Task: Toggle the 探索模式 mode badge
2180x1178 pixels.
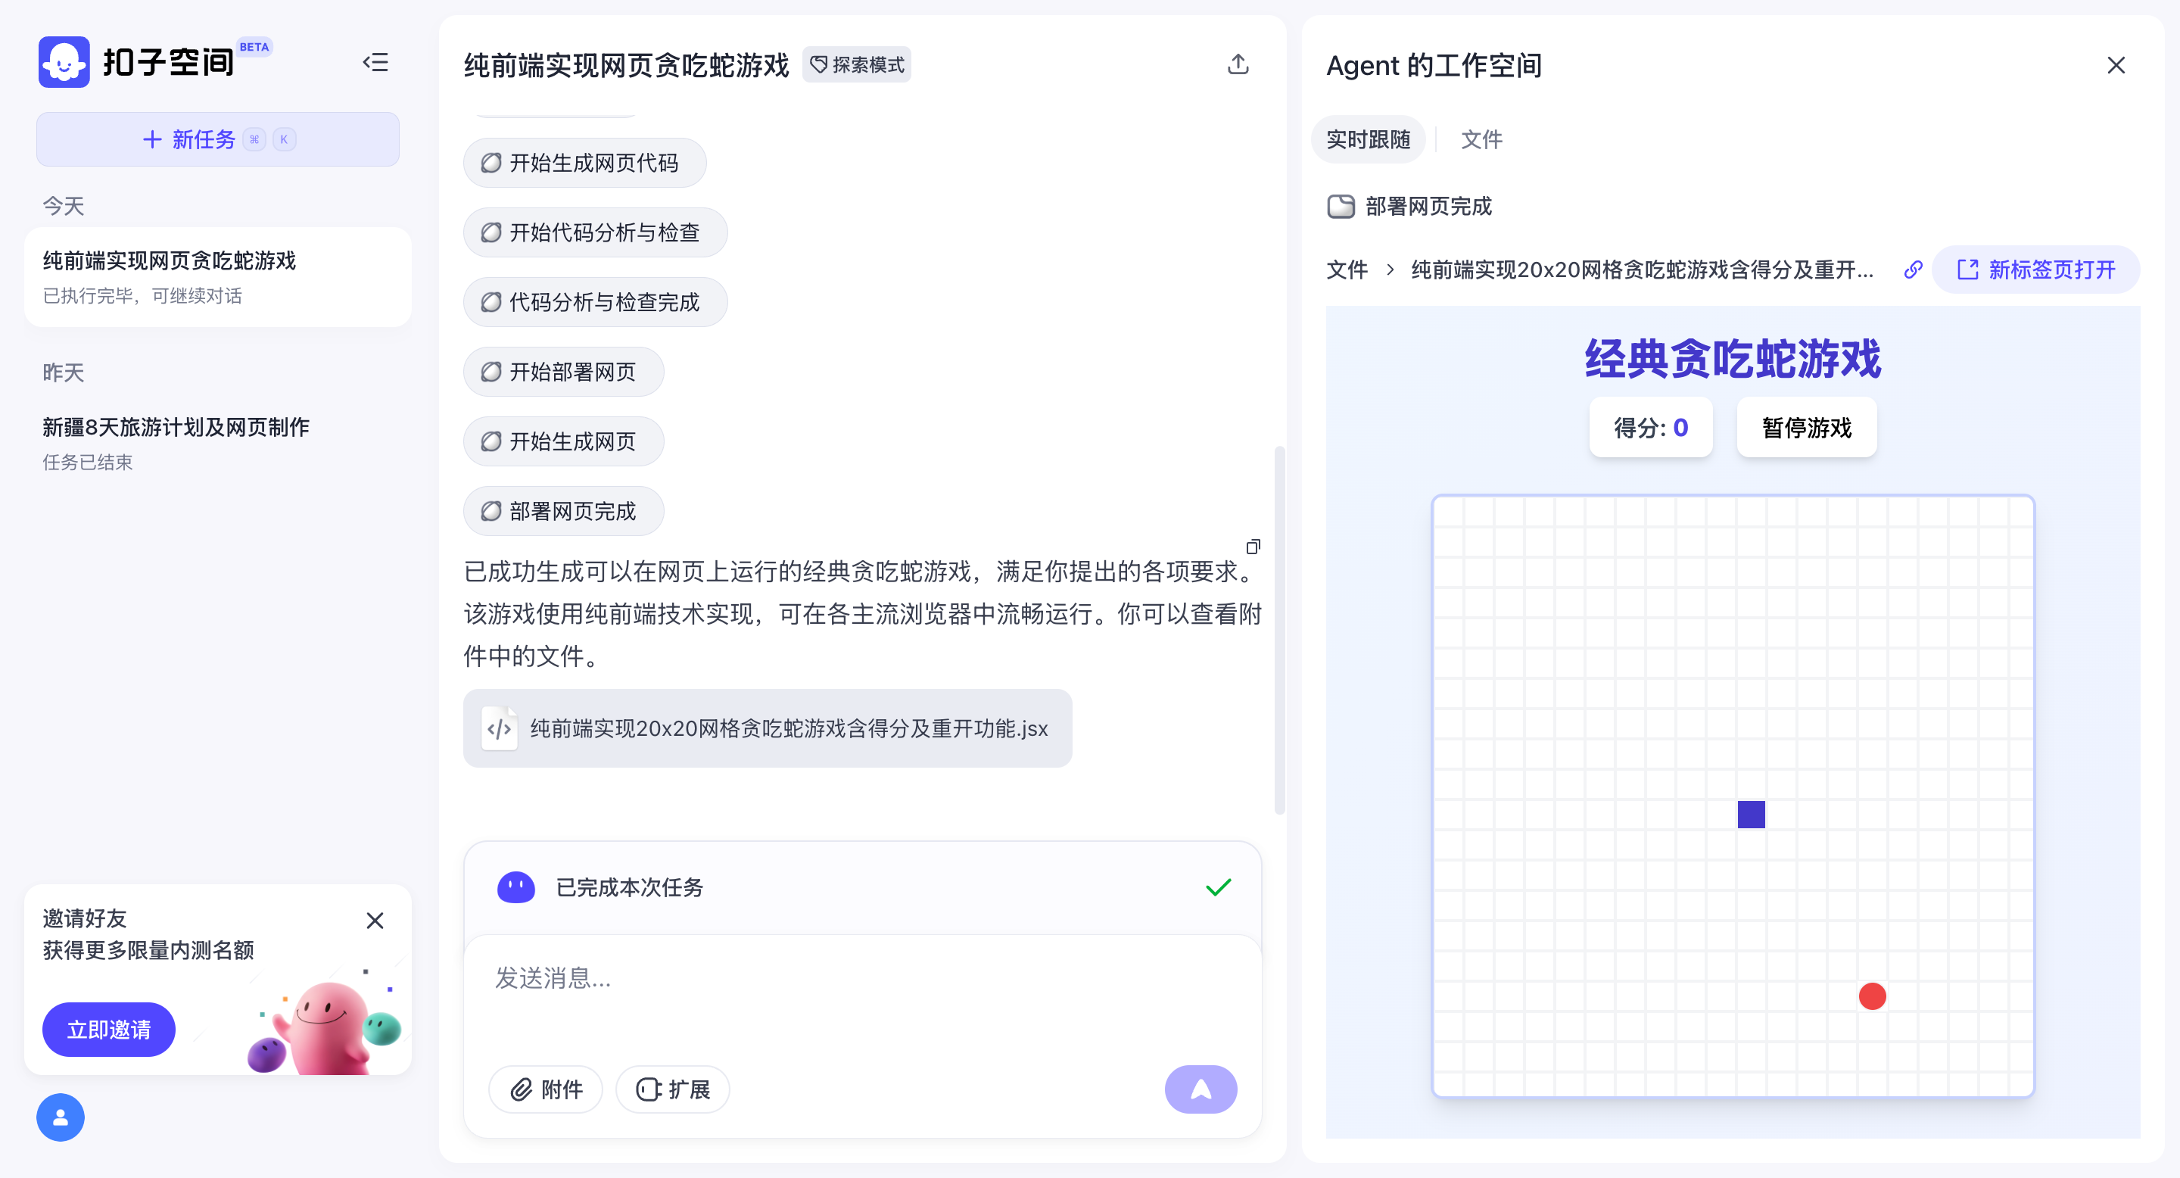Action: pyautogui.click(x=856, y=65)
